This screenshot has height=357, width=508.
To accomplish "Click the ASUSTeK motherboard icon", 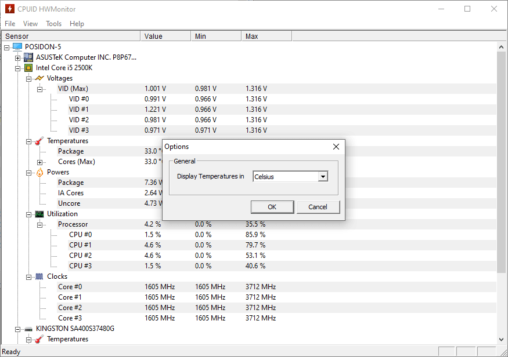I will (x=28, y=57).
